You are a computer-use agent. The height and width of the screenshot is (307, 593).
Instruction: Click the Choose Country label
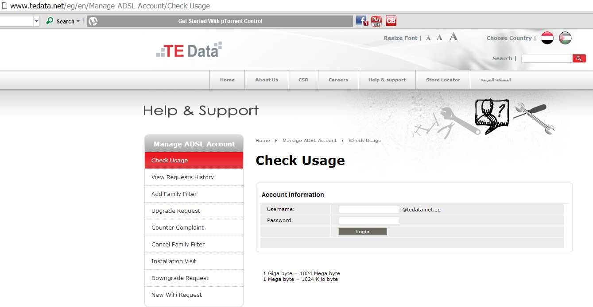[x=509, y=38]
